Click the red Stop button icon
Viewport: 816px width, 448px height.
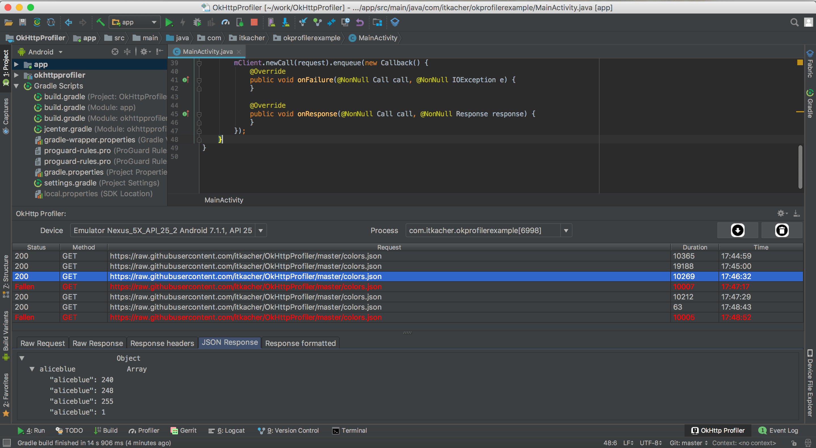click(254, 22)
